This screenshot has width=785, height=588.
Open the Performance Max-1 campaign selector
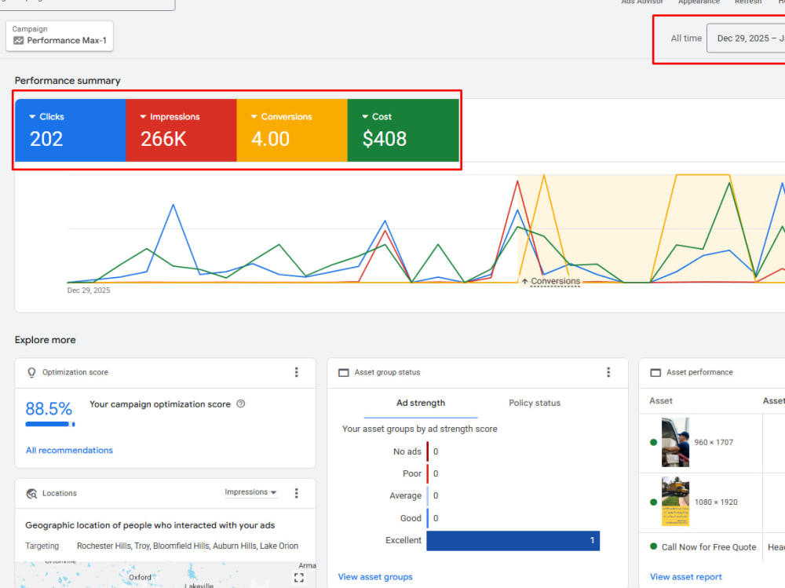60,35
